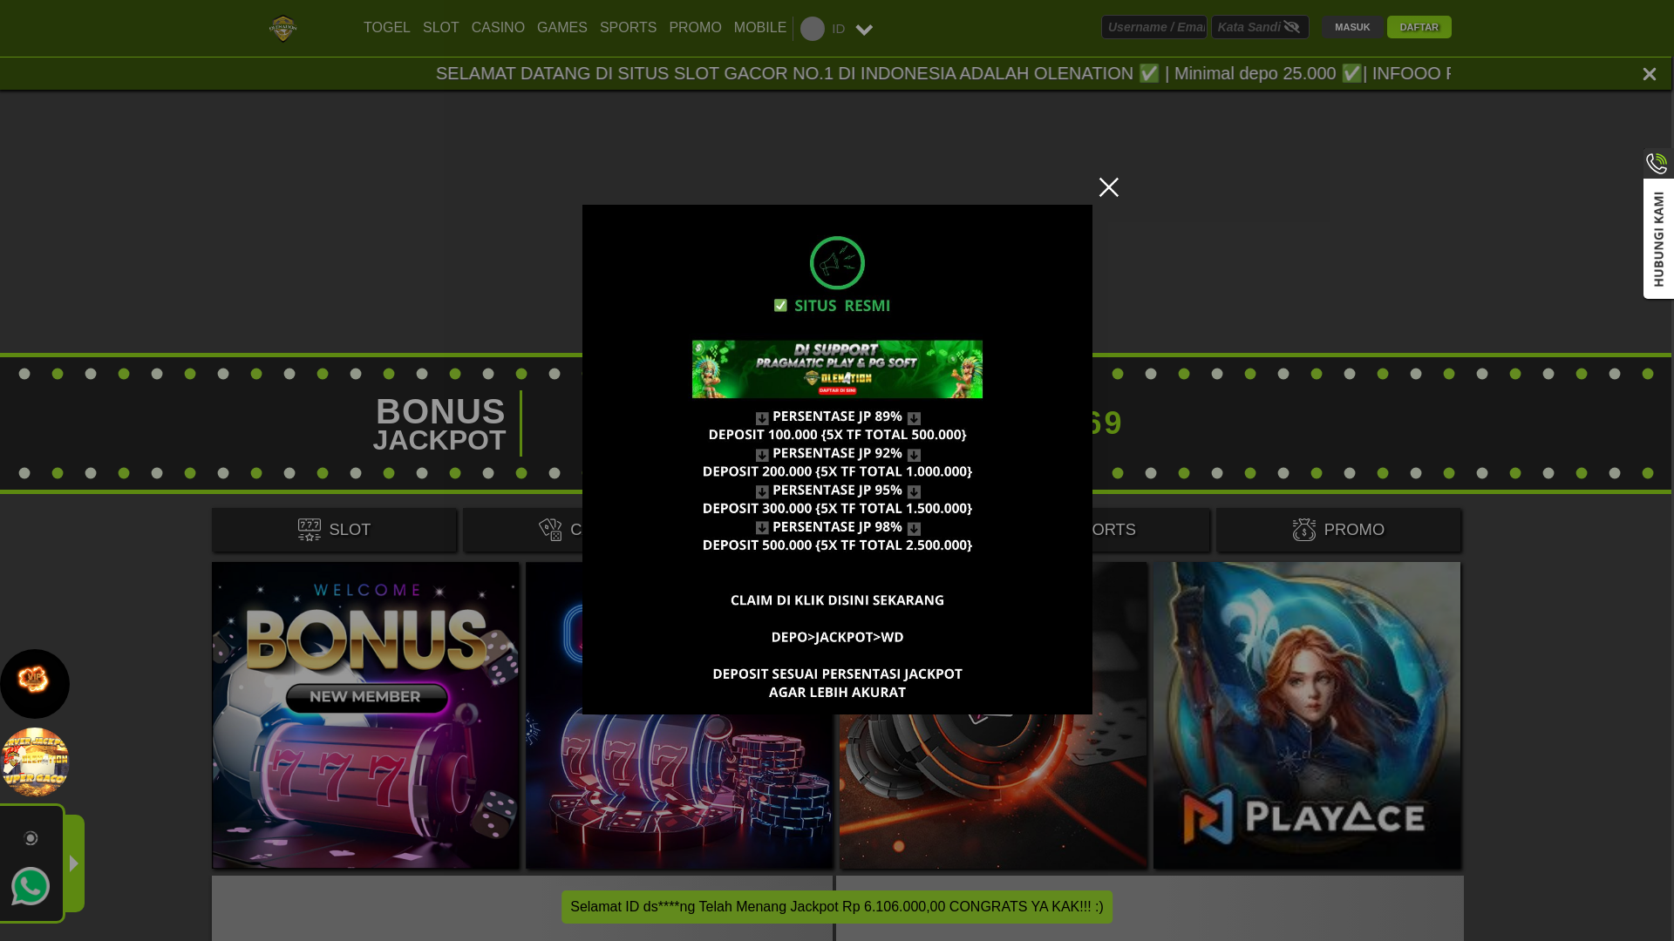This screenshot has height=941, width=1674.
Task: Toggle password visibility eye icon
Action: point(1292,27)
